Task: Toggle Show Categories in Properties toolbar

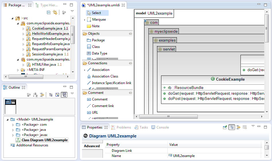Action: point(232,127)
